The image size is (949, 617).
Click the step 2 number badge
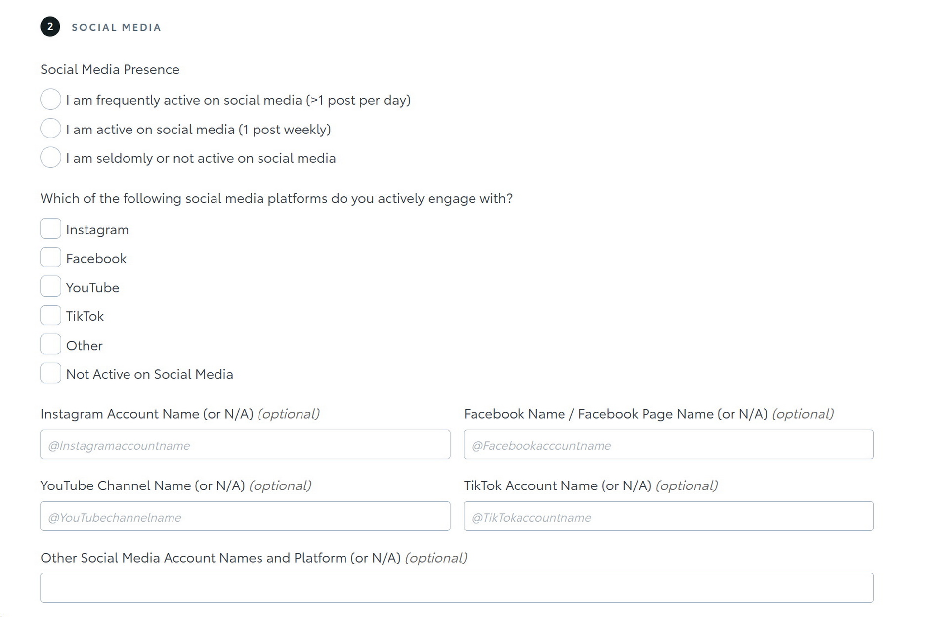point(50,27)
